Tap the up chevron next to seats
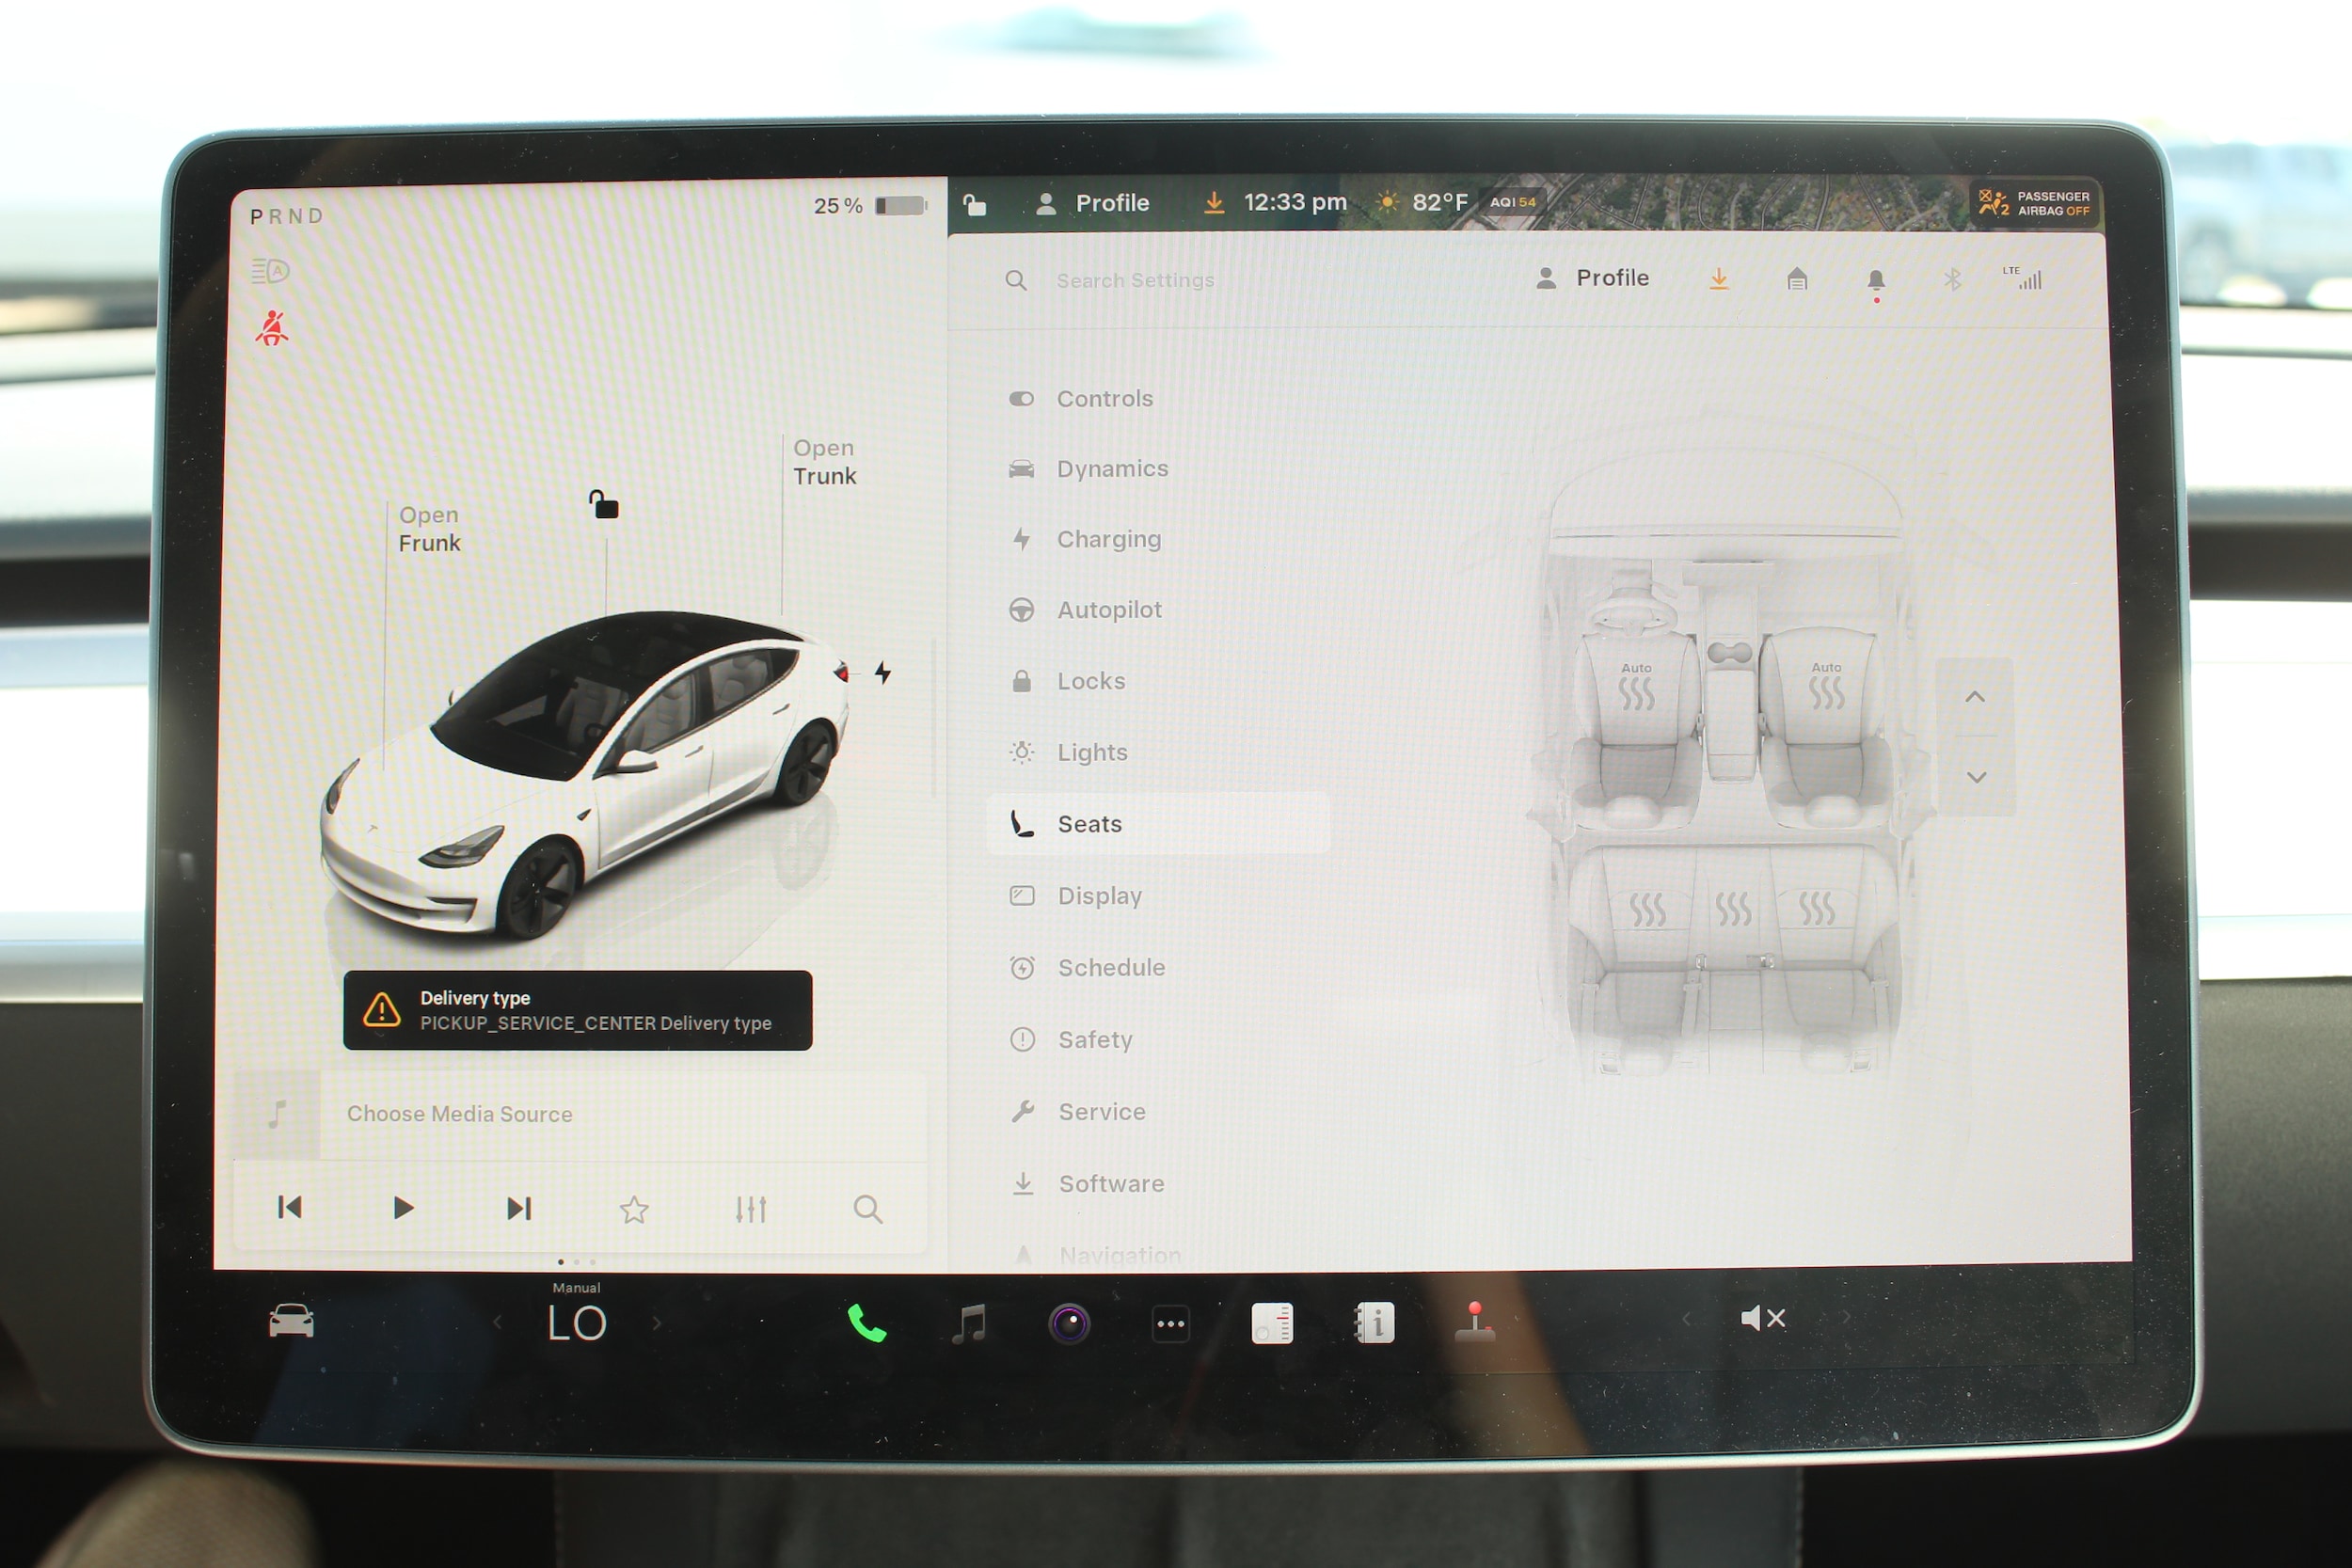 coord(1974,697)
